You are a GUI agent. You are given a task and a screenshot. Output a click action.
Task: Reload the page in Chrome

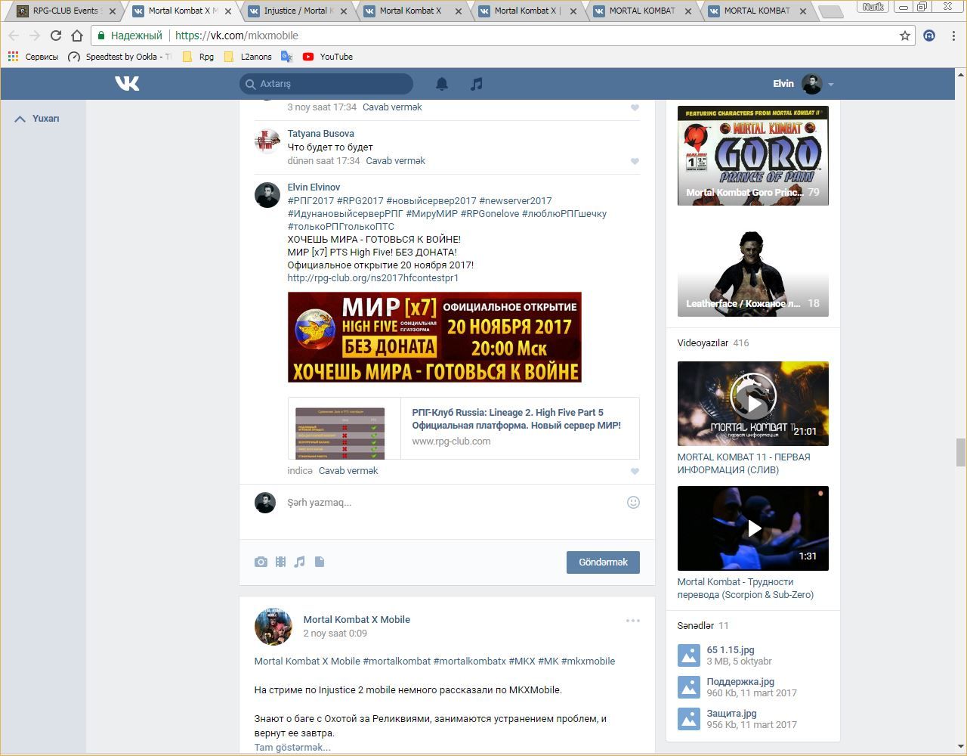(x=55, y=36)
